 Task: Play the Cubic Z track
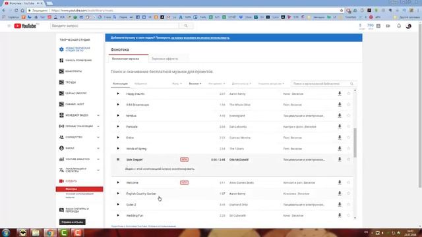118,205
